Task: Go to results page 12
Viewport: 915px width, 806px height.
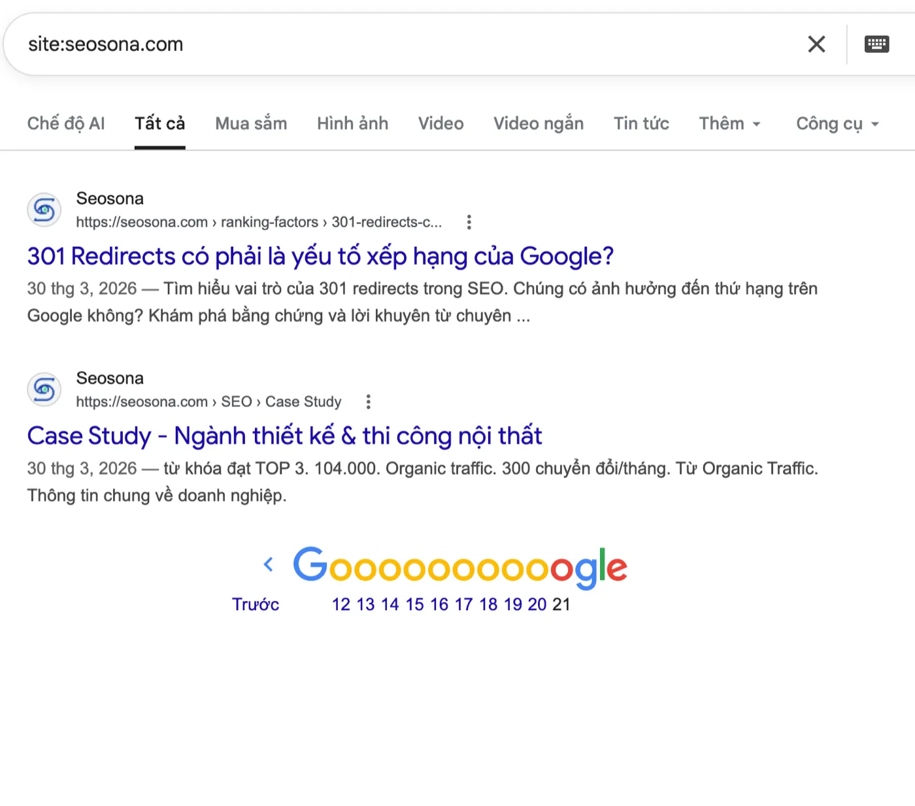Action: point(341,605)
